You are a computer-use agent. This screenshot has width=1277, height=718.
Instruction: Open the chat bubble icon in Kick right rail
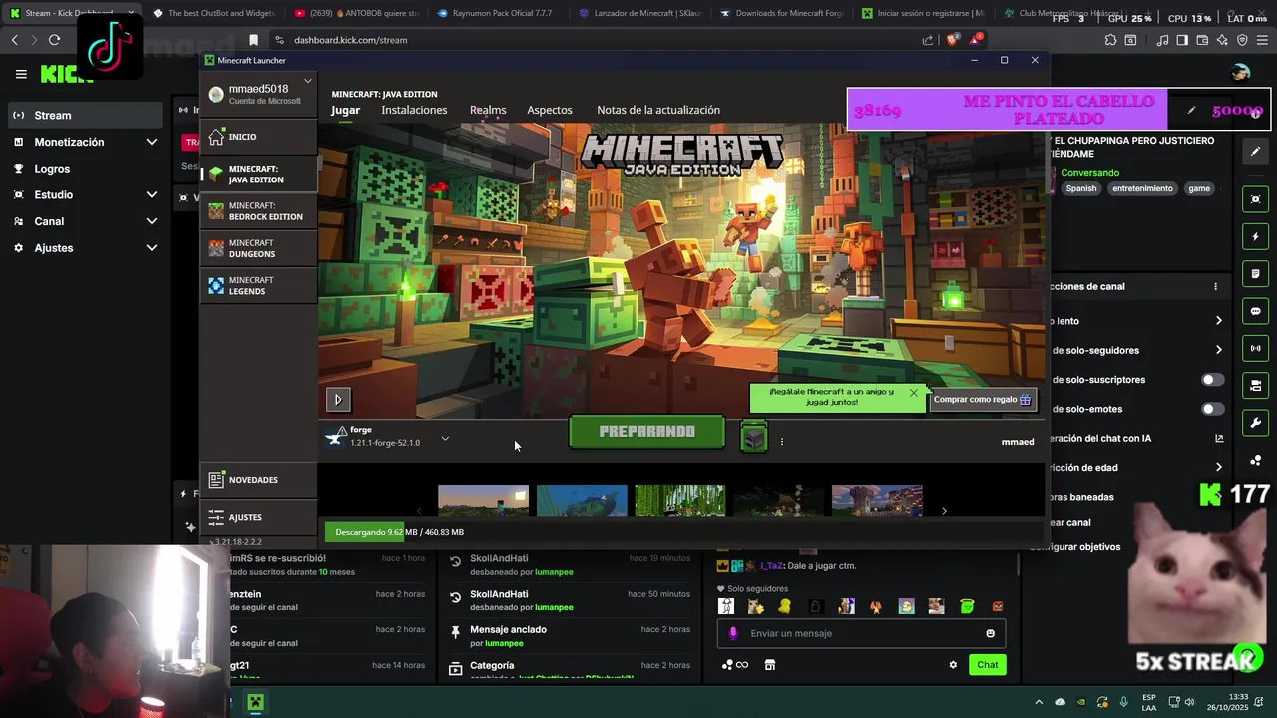(1255, 311)
